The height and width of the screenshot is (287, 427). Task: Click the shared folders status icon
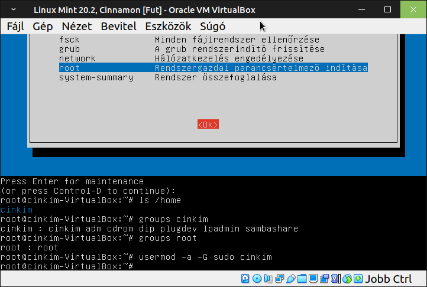tap(302, 279)
